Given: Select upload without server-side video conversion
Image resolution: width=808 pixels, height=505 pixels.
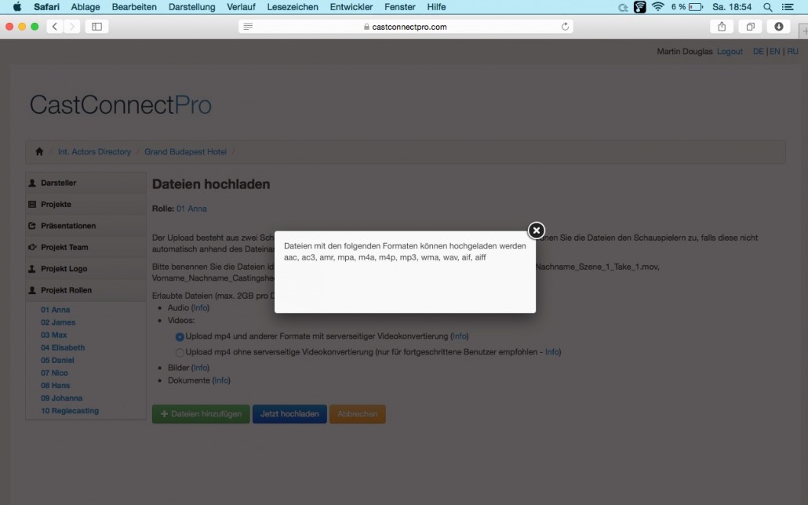Looking at the screenshot, I should point(180,352).
